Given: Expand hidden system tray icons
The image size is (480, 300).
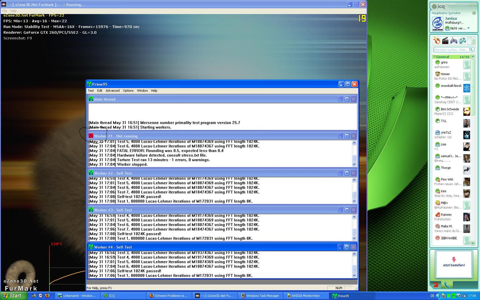Looking at the screenshot, I should pyautogui.click(x=438, y=296).
